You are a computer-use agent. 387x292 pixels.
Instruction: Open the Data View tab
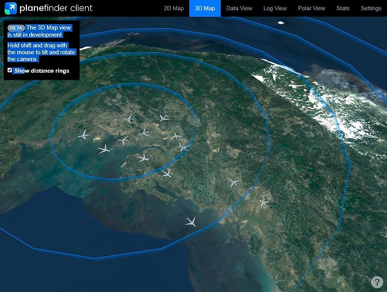(x=239, y=8)
